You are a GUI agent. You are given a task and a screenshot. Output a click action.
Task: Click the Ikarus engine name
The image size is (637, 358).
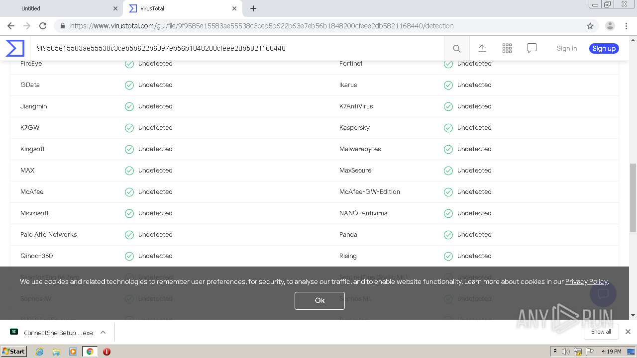tap(348, 85)
